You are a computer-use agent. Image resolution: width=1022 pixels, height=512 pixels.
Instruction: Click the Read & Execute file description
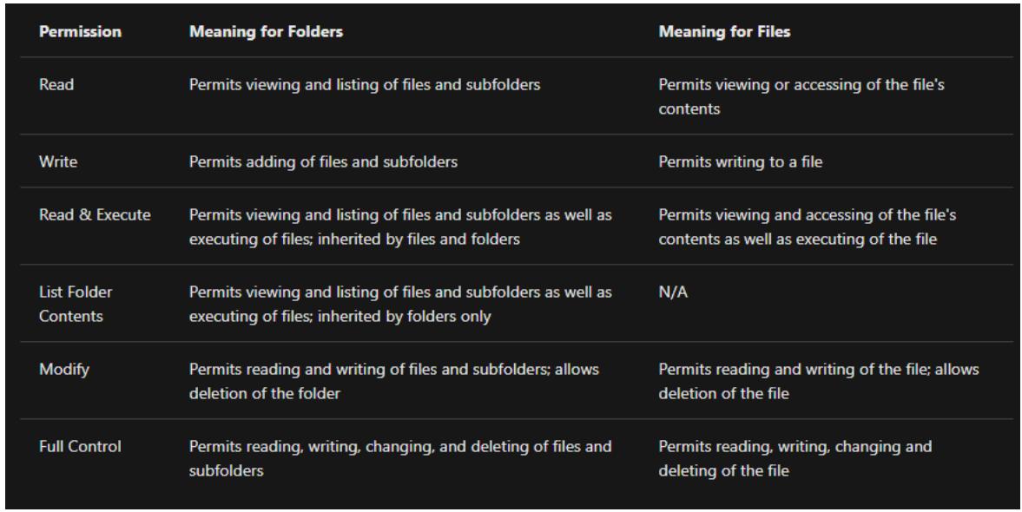point(808,226)
